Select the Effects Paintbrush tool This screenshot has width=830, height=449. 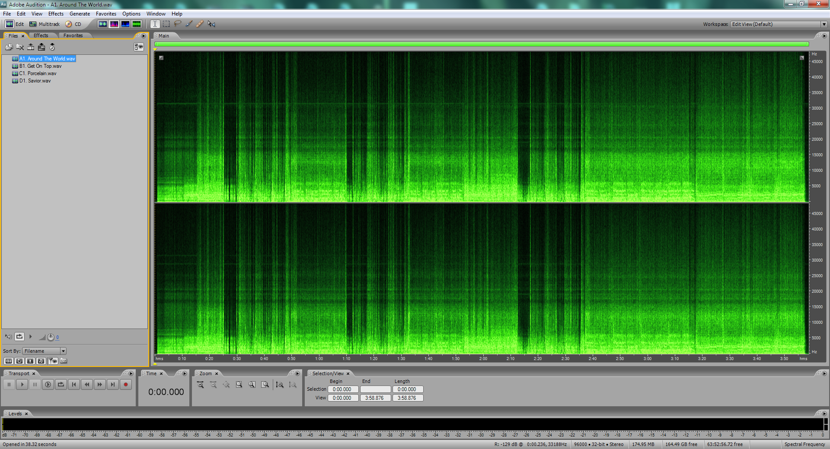[x=188, y=24]
